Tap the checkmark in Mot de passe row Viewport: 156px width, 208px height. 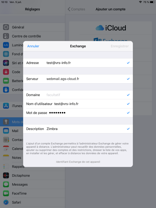pyautogui.click(x=128, y=113)
